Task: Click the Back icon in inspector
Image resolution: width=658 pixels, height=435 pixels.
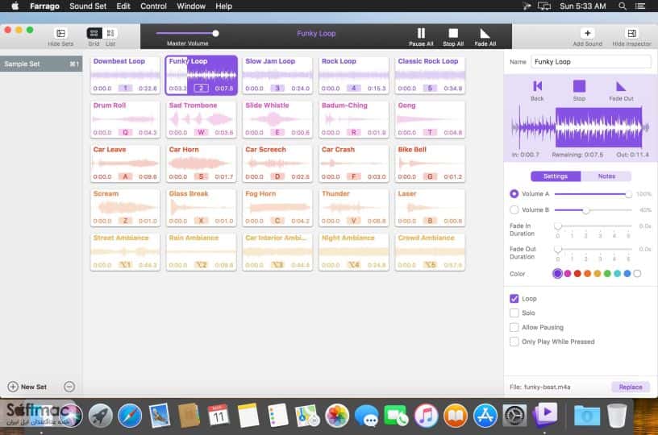Action: 537,86
